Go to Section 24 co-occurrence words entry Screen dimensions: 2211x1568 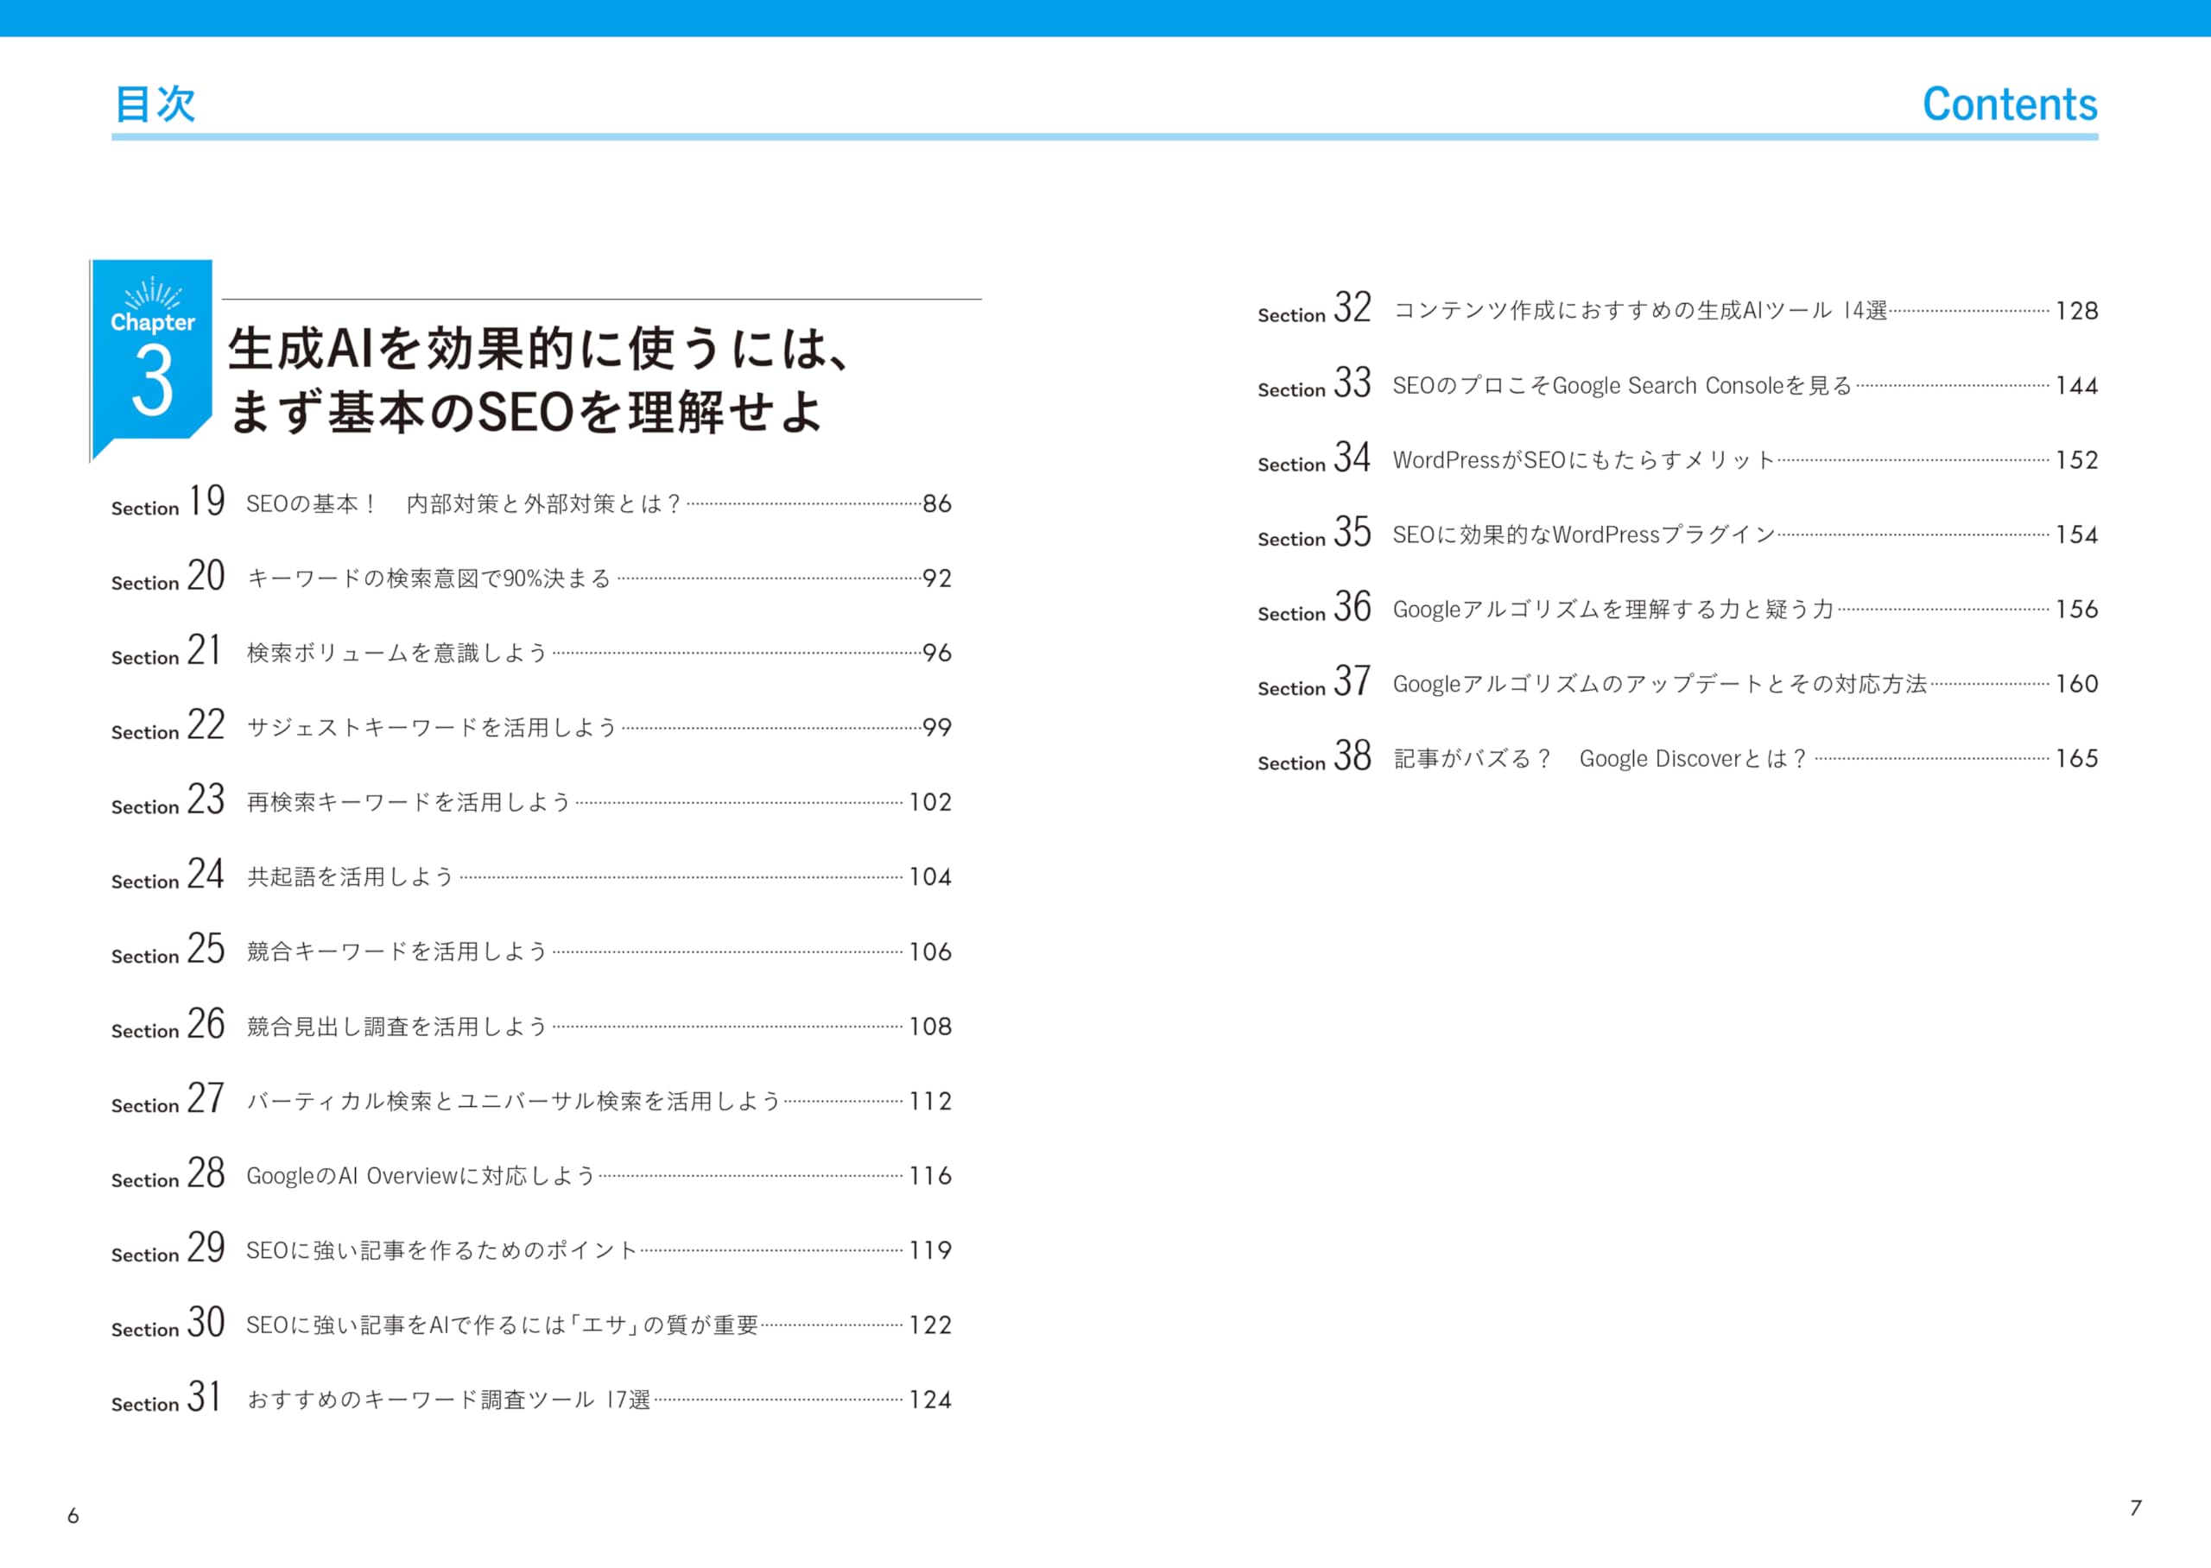pos(350,876)
